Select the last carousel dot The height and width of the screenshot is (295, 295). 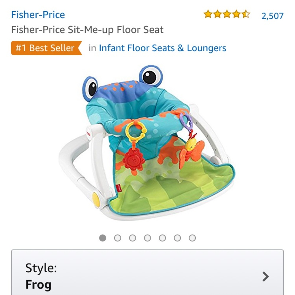tap(192, 237)
